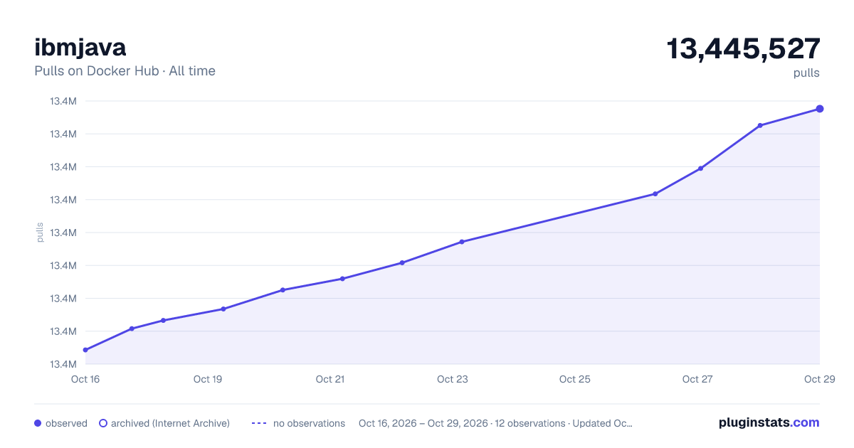Click the Oct 16 x-axis label
Image resolution: width=854 pixels, height=448 pixels.
(x=85, y=379)
